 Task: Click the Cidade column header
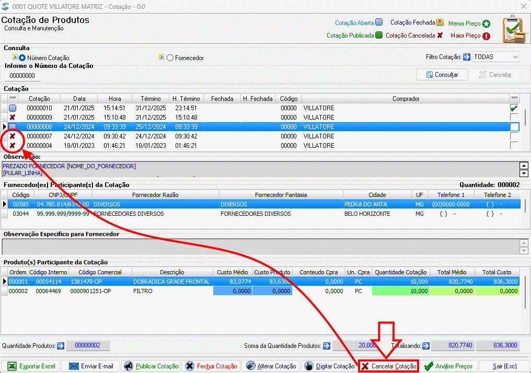tap(377, 195)
